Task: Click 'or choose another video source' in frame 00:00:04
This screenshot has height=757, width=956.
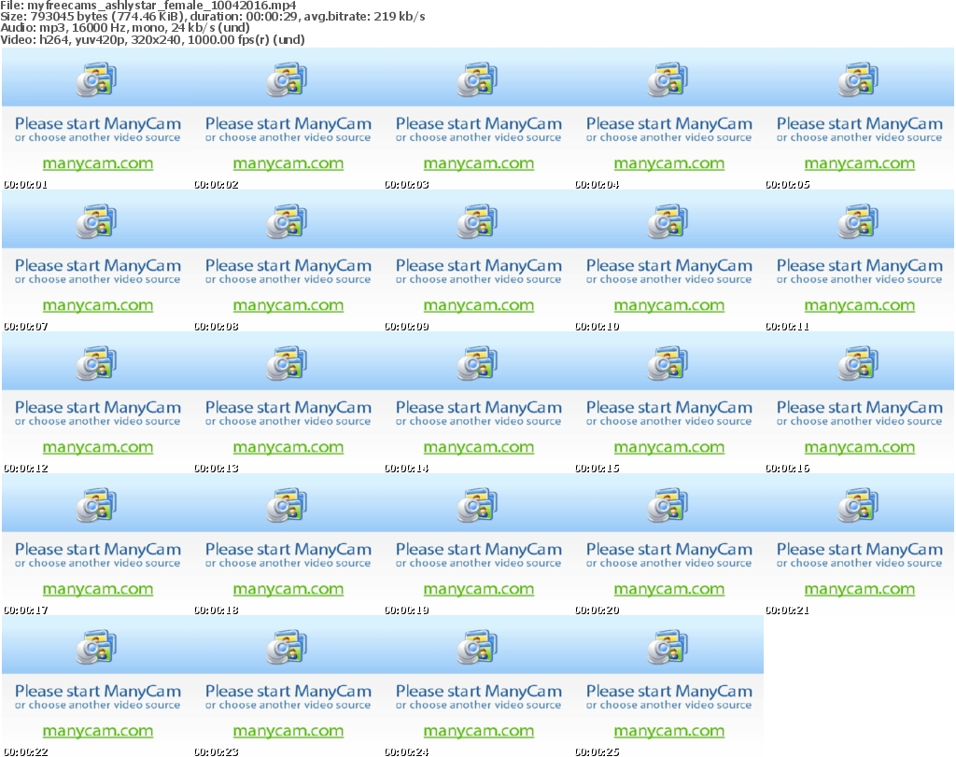Action: [668, 138]
